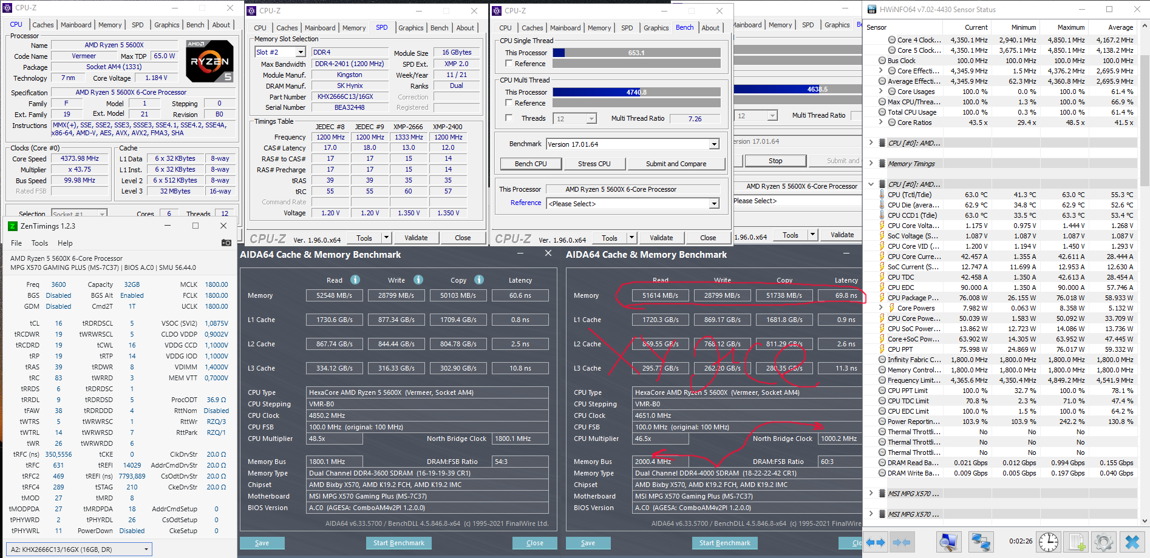Click 52548 MB/s Memory Read value

point(335,295)
